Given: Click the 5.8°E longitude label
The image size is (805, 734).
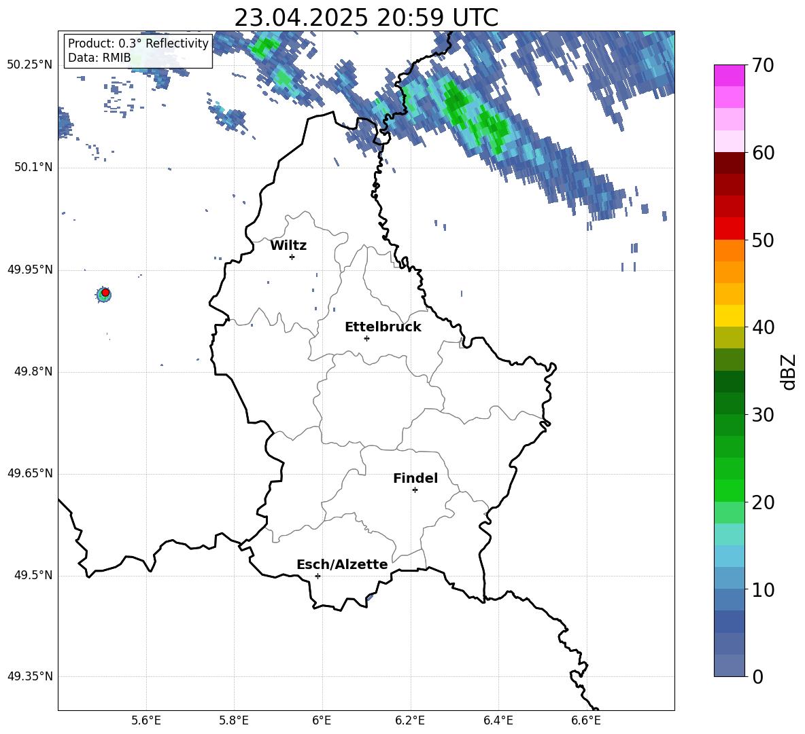Looking at the screenshot, I should [234, 720].
